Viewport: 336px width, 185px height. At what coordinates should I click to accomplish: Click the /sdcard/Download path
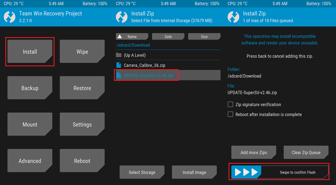(133, 45)
